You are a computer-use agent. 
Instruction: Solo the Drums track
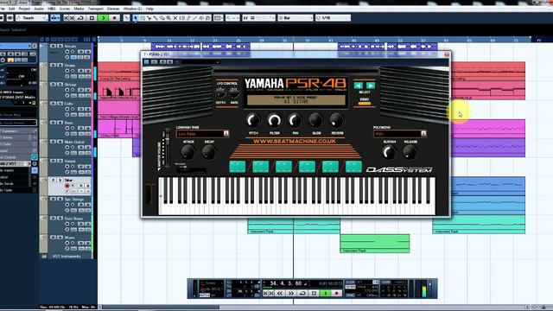(x=60, y=66)
